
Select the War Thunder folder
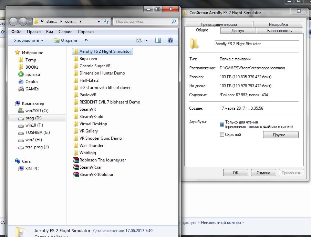89,146
